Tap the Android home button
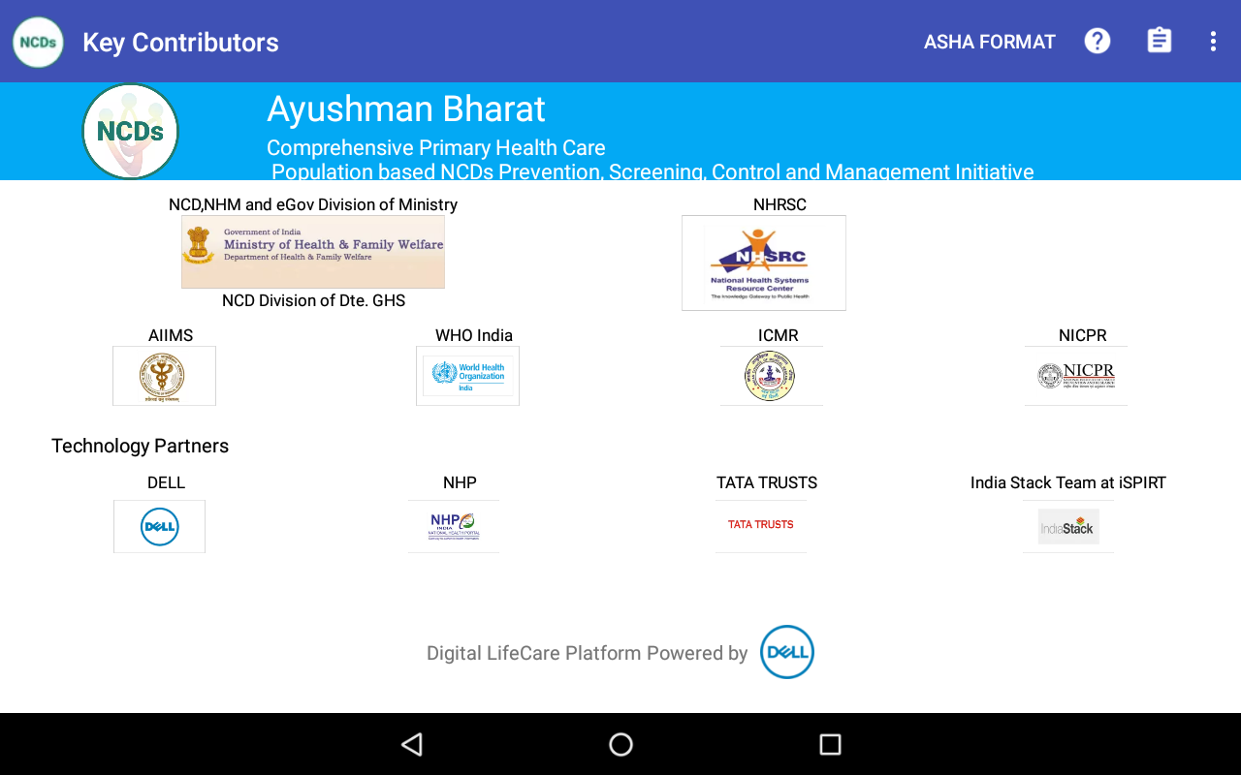This screenshot has width=1241, height=775. [620, 744]
